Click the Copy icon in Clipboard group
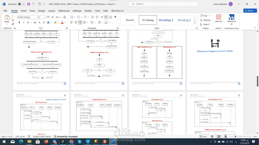Image resolution: width=259 pixels, height=145 pixels. pyautogui.click(x=13, y=20)
